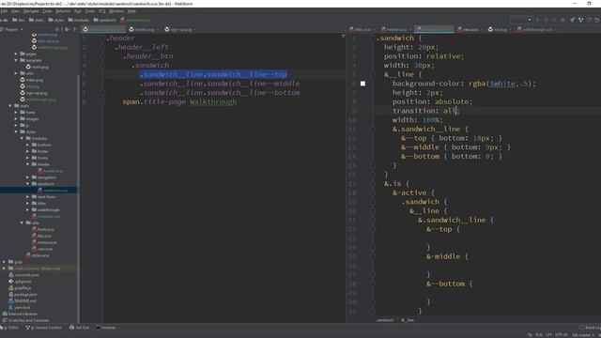Fold the .sandwich block at line 1 in the right editor
601x338 pixels.
373,38
